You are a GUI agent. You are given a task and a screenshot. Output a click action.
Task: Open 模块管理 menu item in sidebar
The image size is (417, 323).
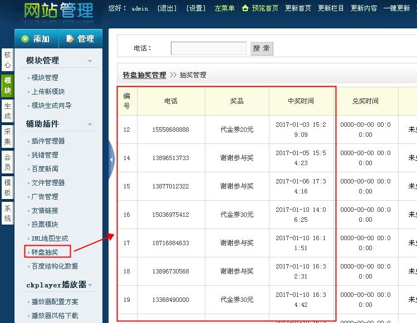pos(45,78)
